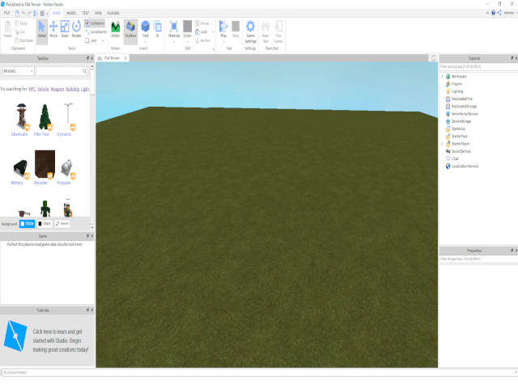Image resolution: width=518 pixels, height=388 pixels.
Task: Select the Move tool in ribbon
Action: point(53,28)
